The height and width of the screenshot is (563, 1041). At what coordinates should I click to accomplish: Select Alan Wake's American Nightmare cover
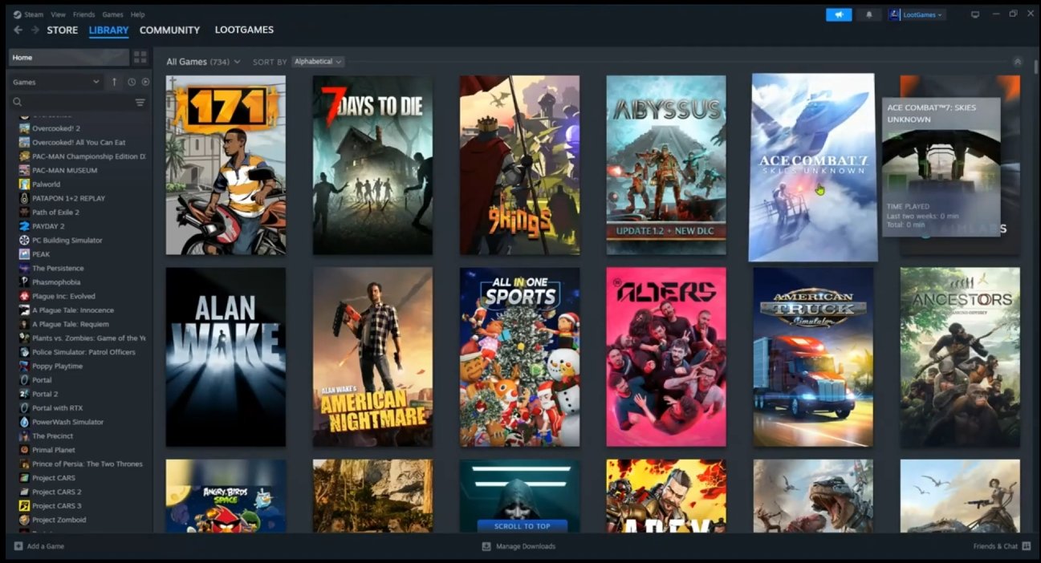[372, 357]
